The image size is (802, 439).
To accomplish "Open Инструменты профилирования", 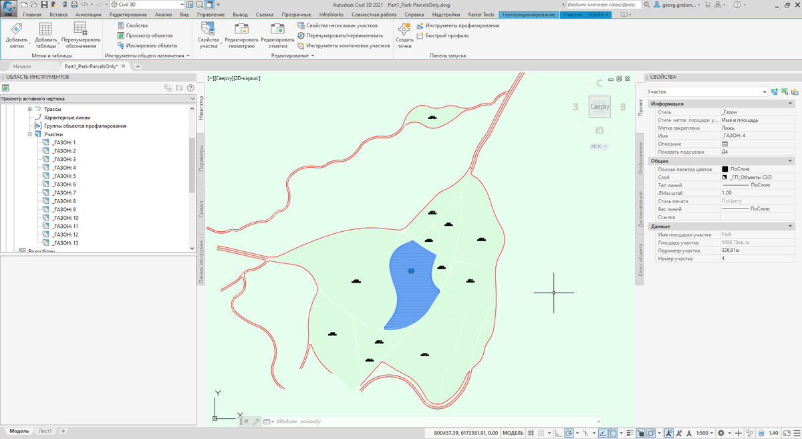I will [x=457, y=25].
